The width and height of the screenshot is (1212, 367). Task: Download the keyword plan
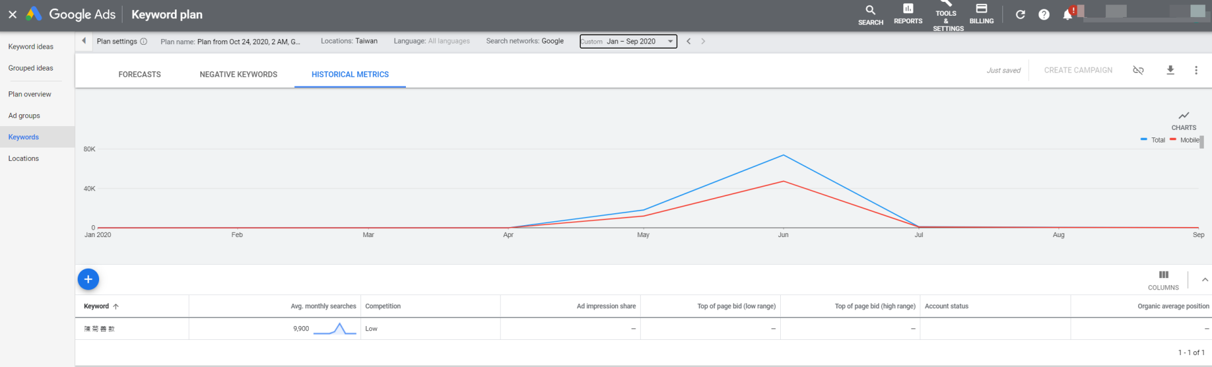pos(1170,70)
